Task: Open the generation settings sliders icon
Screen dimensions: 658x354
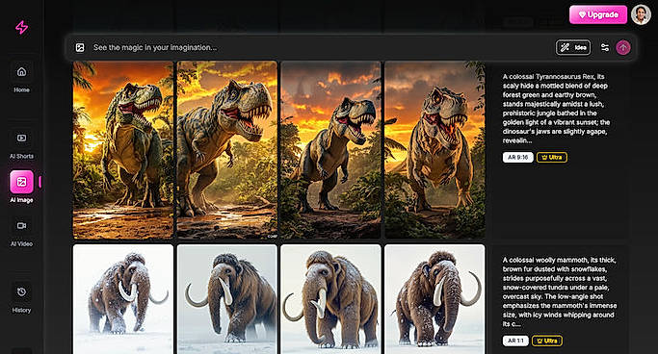Action: [x=605, y=47]
